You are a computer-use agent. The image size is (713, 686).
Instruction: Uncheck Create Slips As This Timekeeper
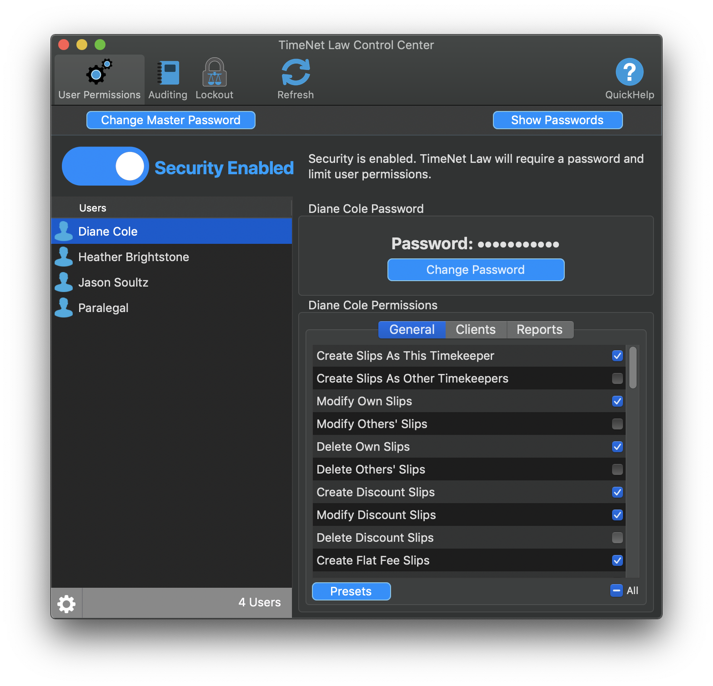(x=617, y=356)
